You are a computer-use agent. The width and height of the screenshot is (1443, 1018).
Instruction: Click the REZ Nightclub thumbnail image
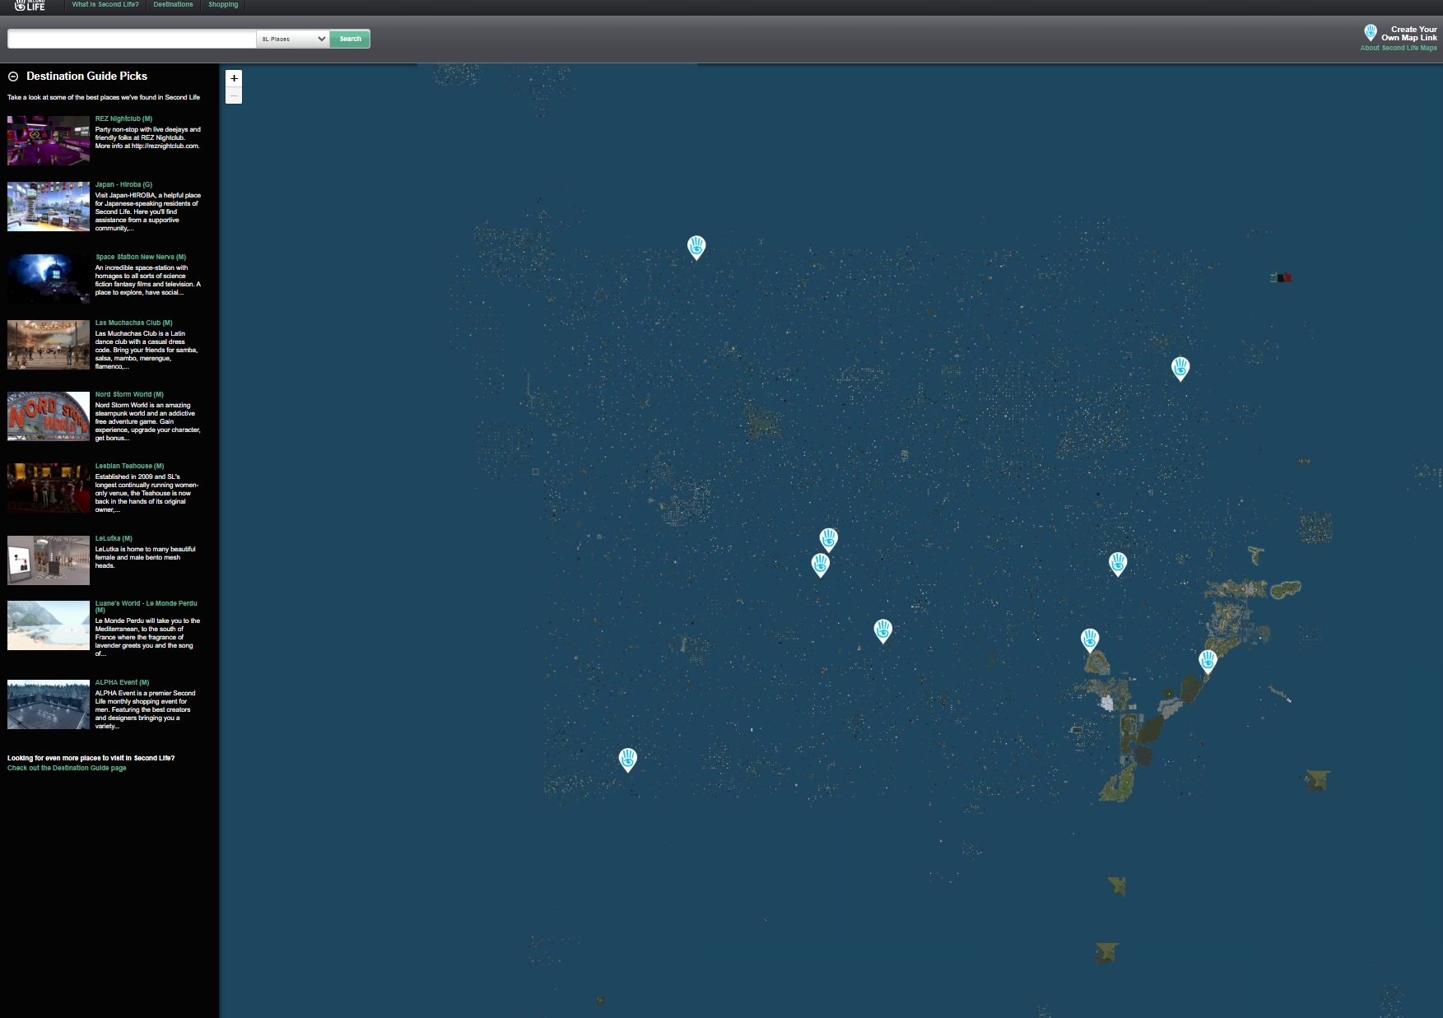click(49, 141)
